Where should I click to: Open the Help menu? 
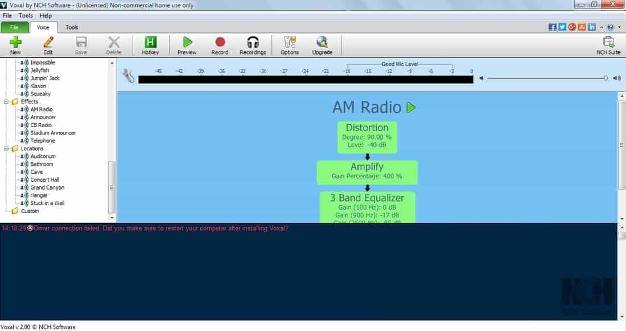46,15
